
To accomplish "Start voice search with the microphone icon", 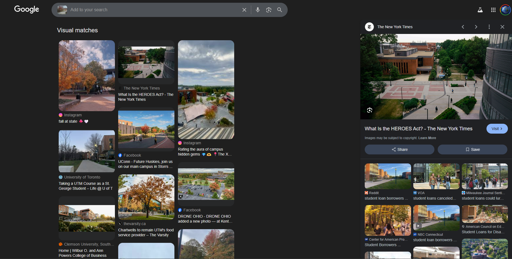I will [258, 10].
